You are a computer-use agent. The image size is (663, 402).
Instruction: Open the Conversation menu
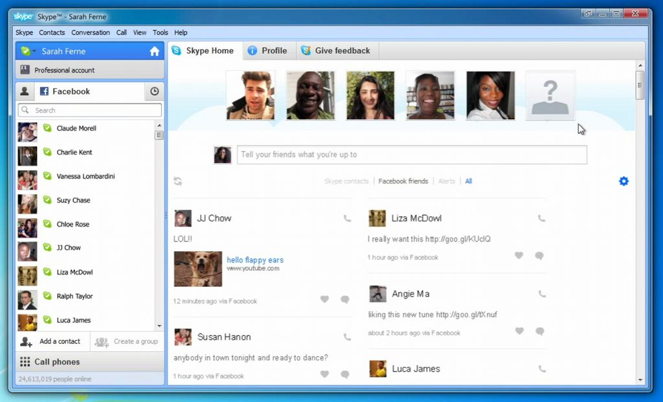point(91,32)
